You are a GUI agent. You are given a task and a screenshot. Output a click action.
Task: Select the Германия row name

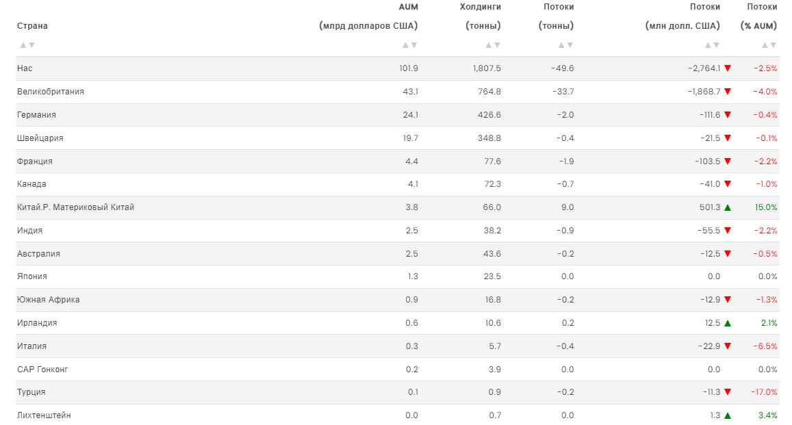coord(36,115)
